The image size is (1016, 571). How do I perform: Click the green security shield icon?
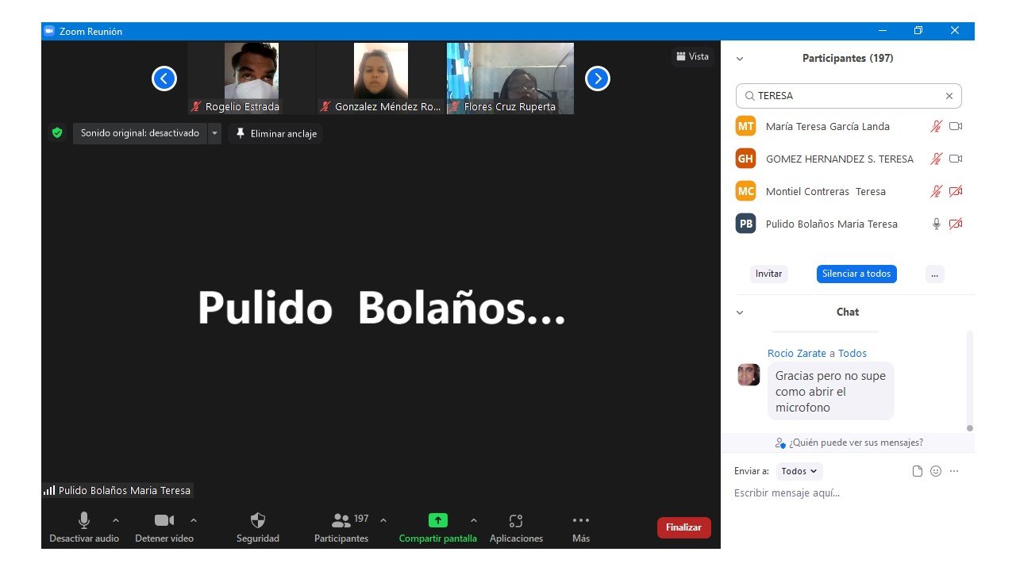(x=57, y=133)
